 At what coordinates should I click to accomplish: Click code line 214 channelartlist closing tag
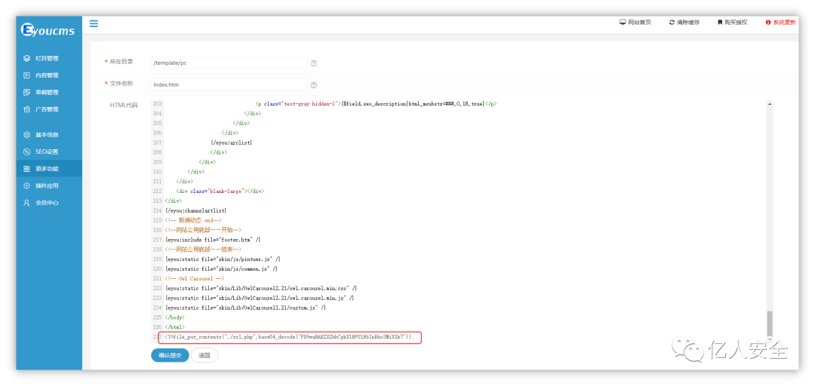click(x=196, y=210)
